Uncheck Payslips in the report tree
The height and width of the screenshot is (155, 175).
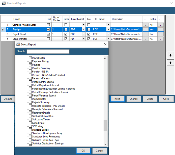point(30,65)
